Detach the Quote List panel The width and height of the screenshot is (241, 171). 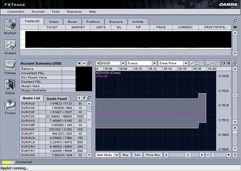(89, 98)
